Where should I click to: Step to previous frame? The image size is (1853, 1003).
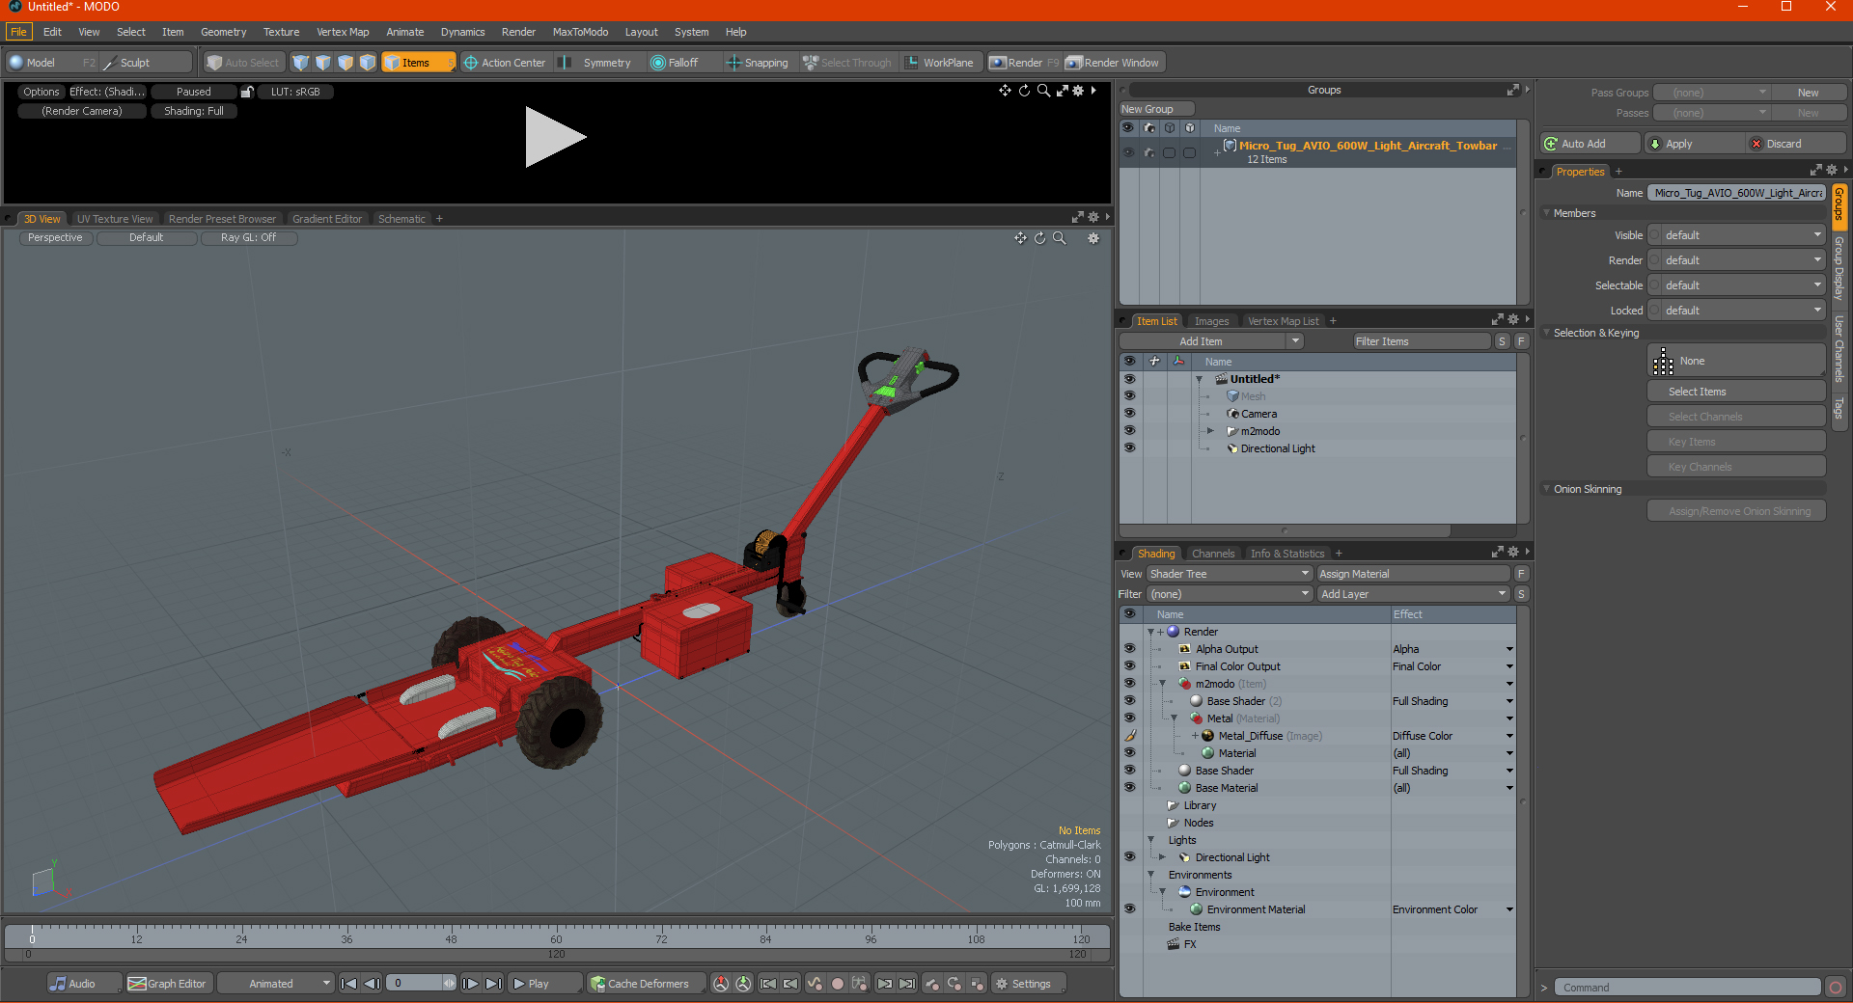[373, 984]
